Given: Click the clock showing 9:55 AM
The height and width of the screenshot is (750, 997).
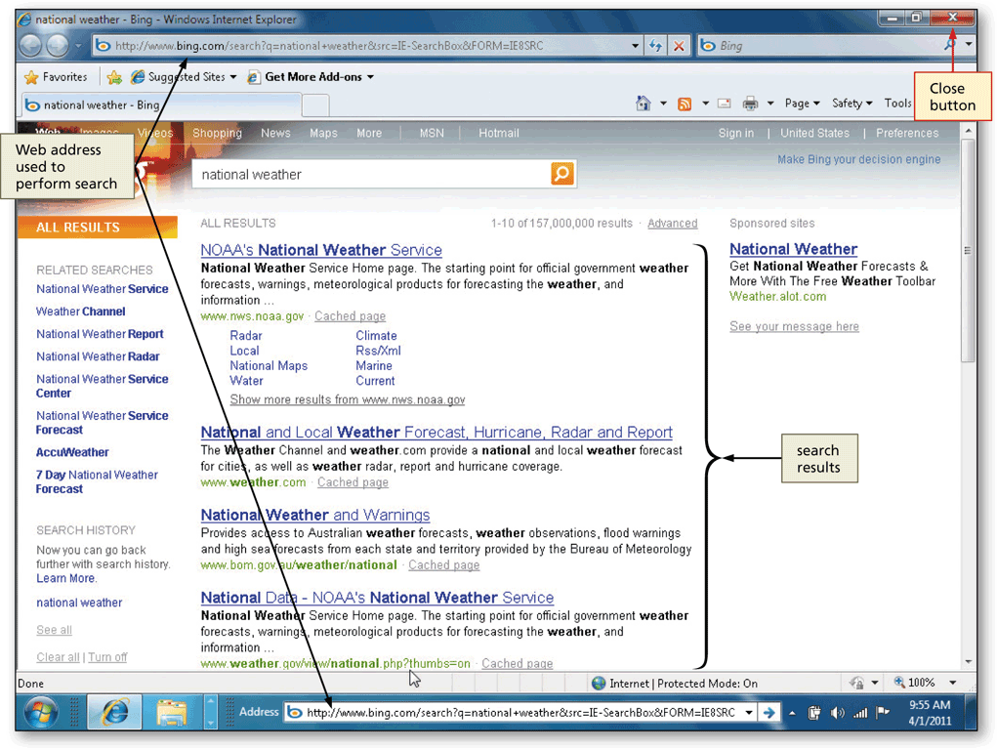Looking at the screenshot, I should pos(930,705).
